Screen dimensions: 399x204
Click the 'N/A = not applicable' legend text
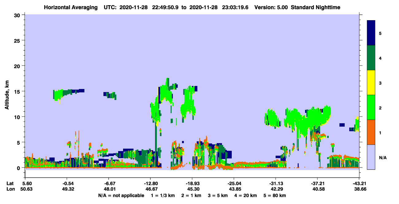[121, 195]
